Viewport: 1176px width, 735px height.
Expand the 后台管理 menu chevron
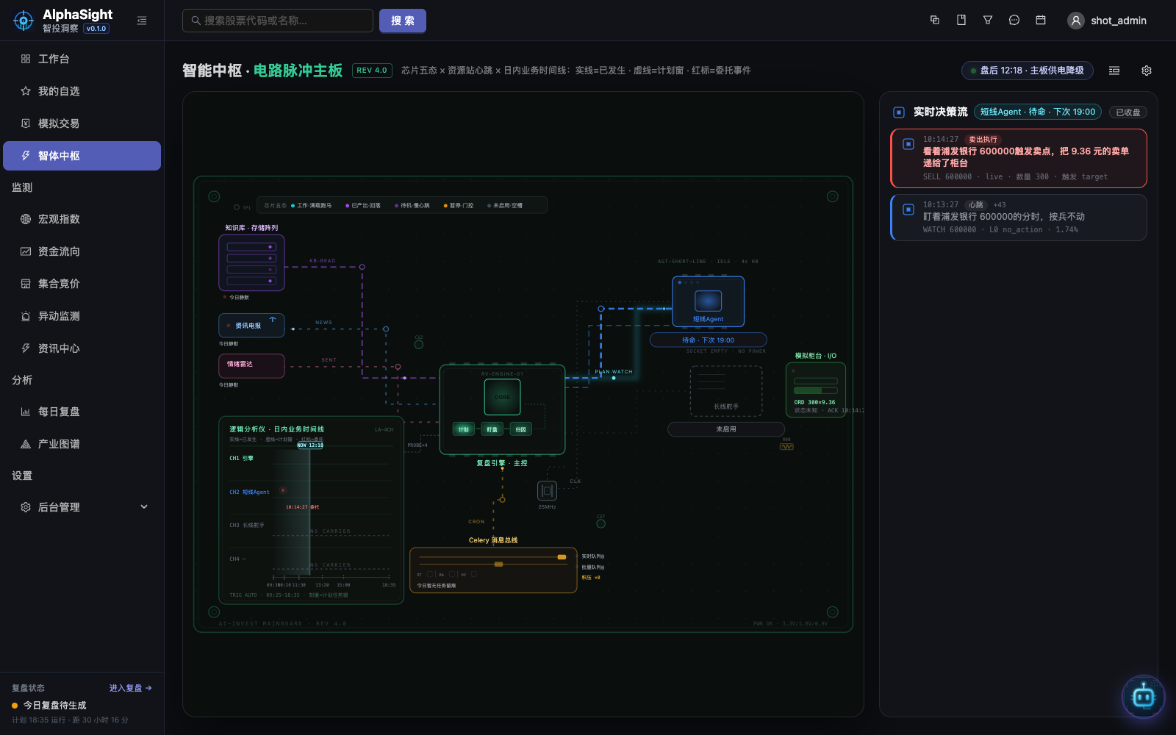tap(144, 506)
